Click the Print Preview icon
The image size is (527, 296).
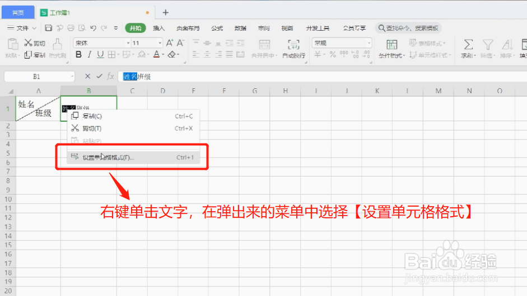pos(82,28)
